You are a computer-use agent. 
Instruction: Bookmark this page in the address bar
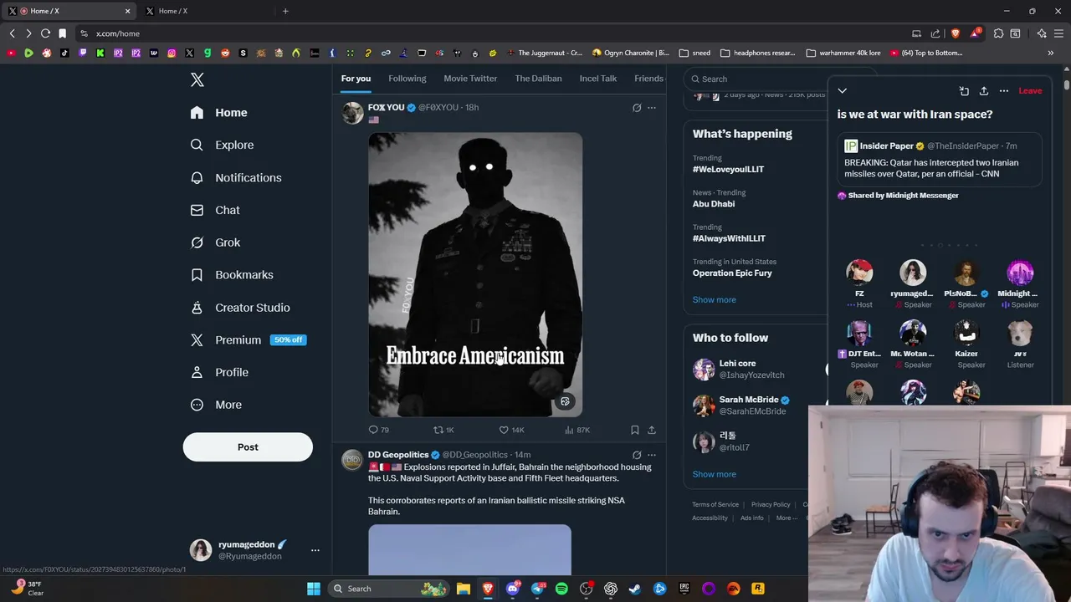pos(62,33)
